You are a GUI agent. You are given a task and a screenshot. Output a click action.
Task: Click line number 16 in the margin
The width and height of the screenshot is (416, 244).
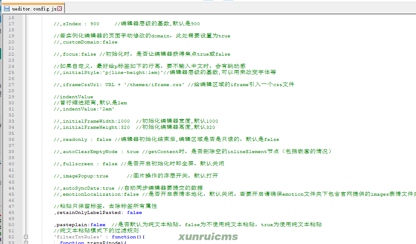pos(11,17)
